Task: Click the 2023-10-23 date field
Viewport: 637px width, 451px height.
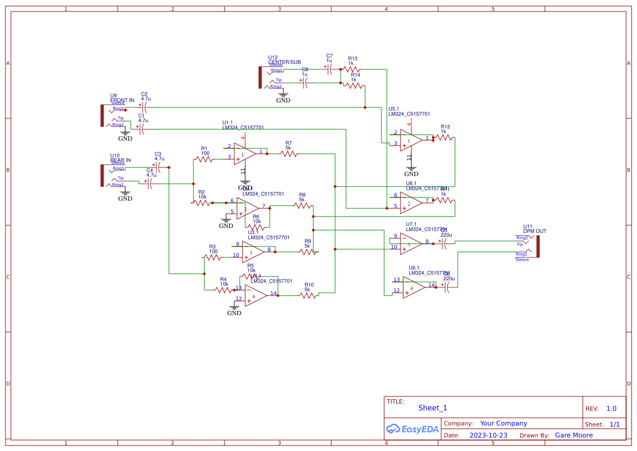Action: coord(489,435)
